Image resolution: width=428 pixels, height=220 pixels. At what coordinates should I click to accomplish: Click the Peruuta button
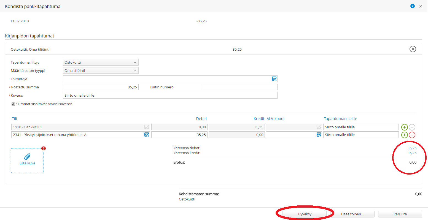[x=400, y=214]
